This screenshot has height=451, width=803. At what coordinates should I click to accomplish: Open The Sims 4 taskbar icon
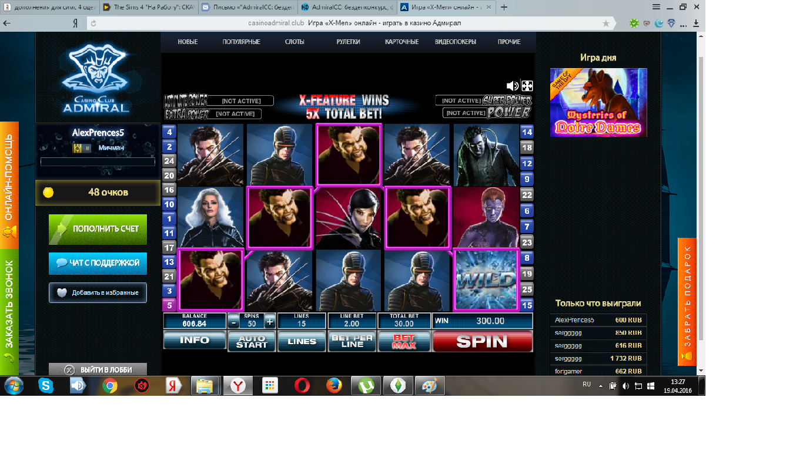point(398,386)
